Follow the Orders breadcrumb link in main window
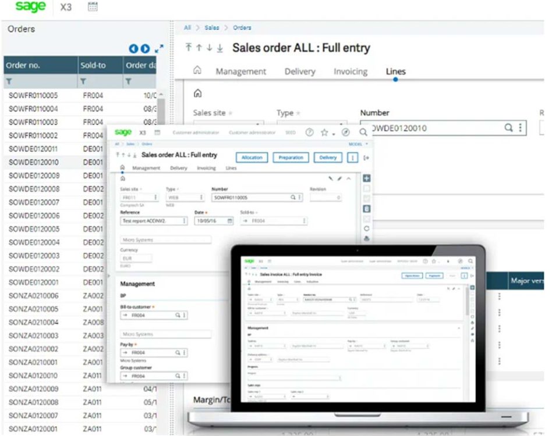The height and width of the screenshot is (436, 559). coord(242,28)
